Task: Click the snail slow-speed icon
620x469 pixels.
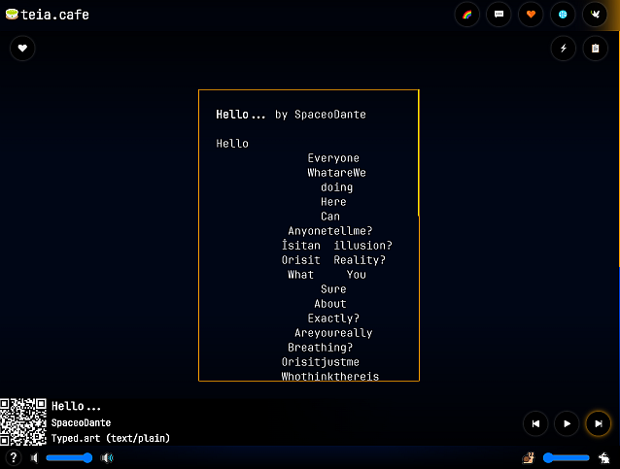Action: point(529,458)
